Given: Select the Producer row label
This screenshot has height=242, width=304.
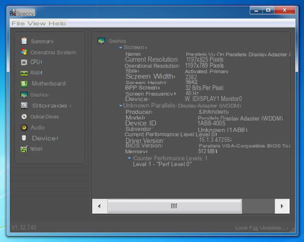Looking at the screenshot, I should click(x=139, y=112).
